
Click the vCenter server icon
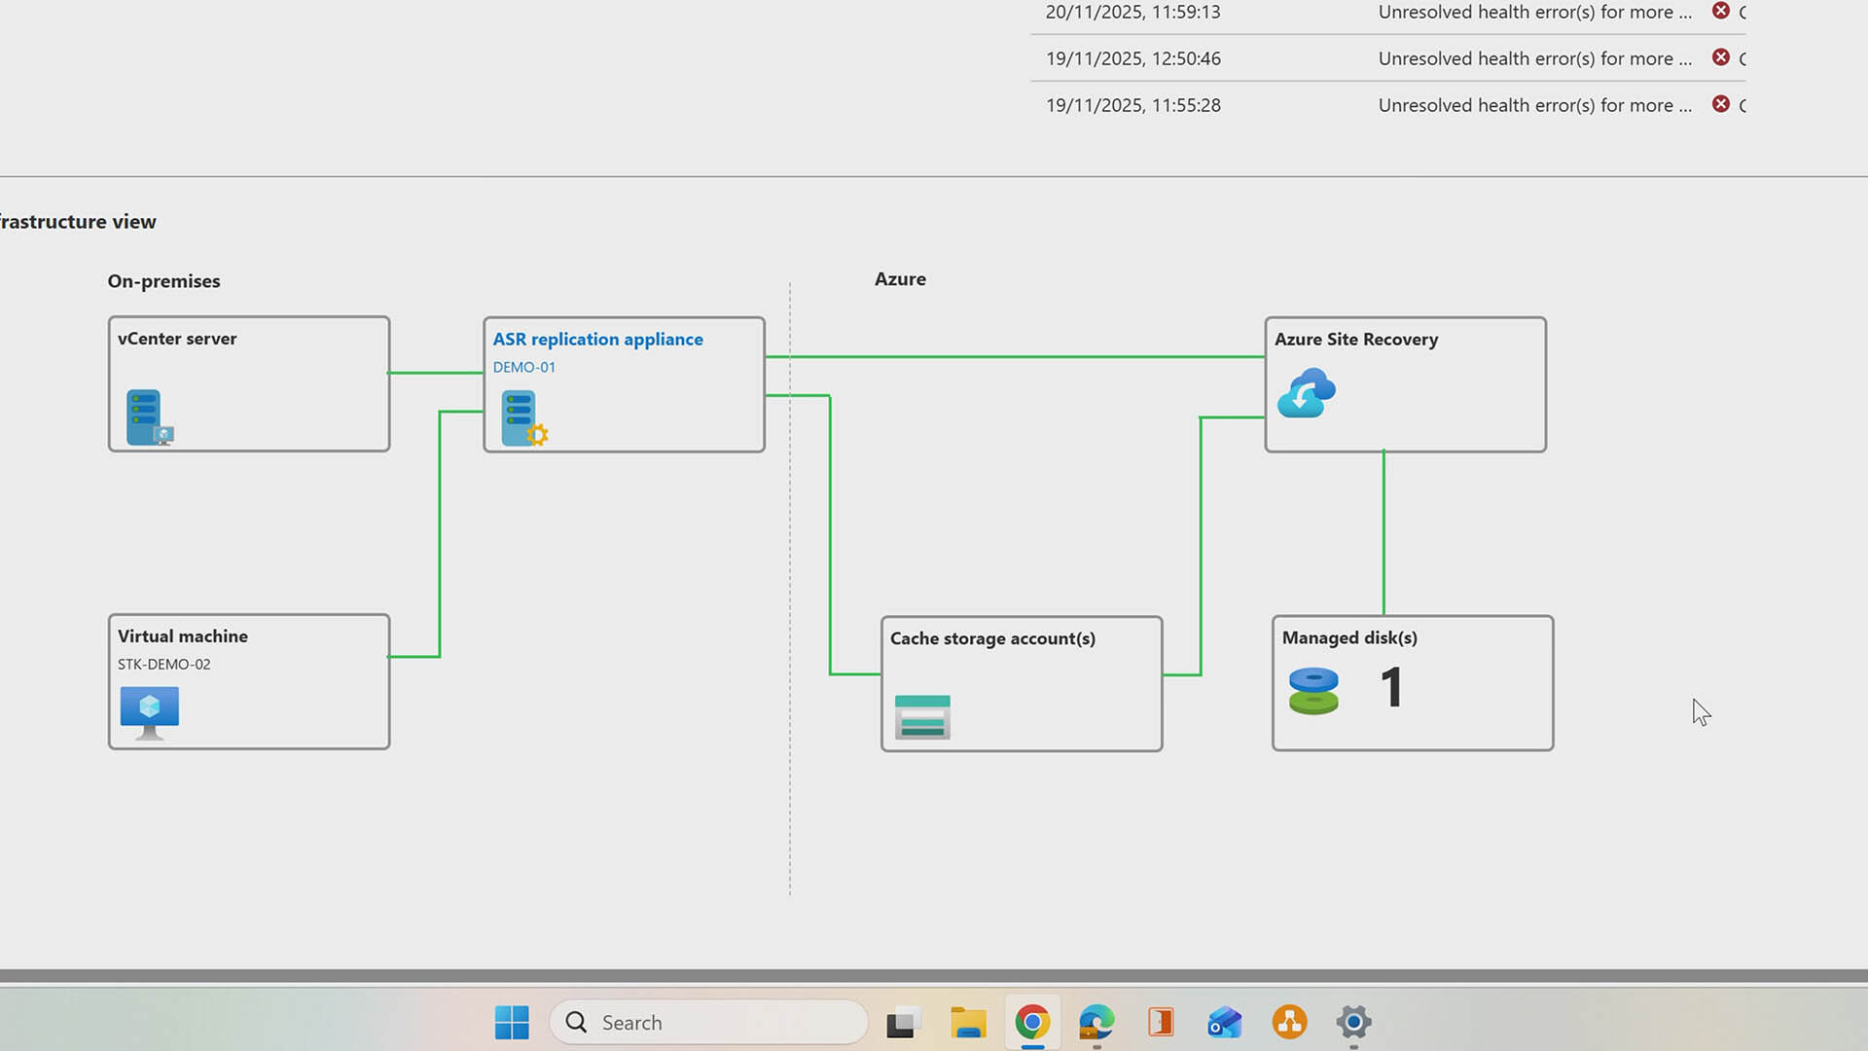149,417
